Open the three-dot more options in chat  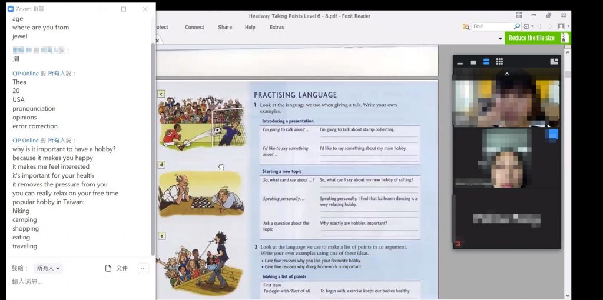click(x=144, y=268)
